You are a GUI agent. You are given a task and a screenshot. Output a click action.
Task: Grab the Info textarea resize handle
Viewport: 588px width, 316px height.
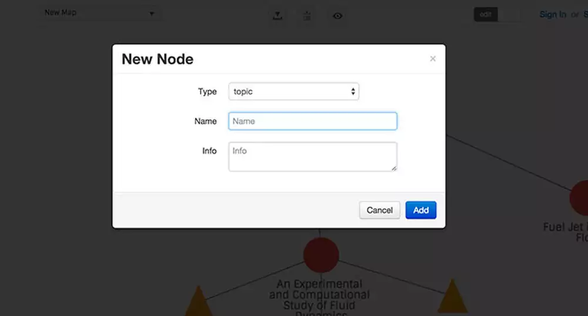(x=394, y=169)
